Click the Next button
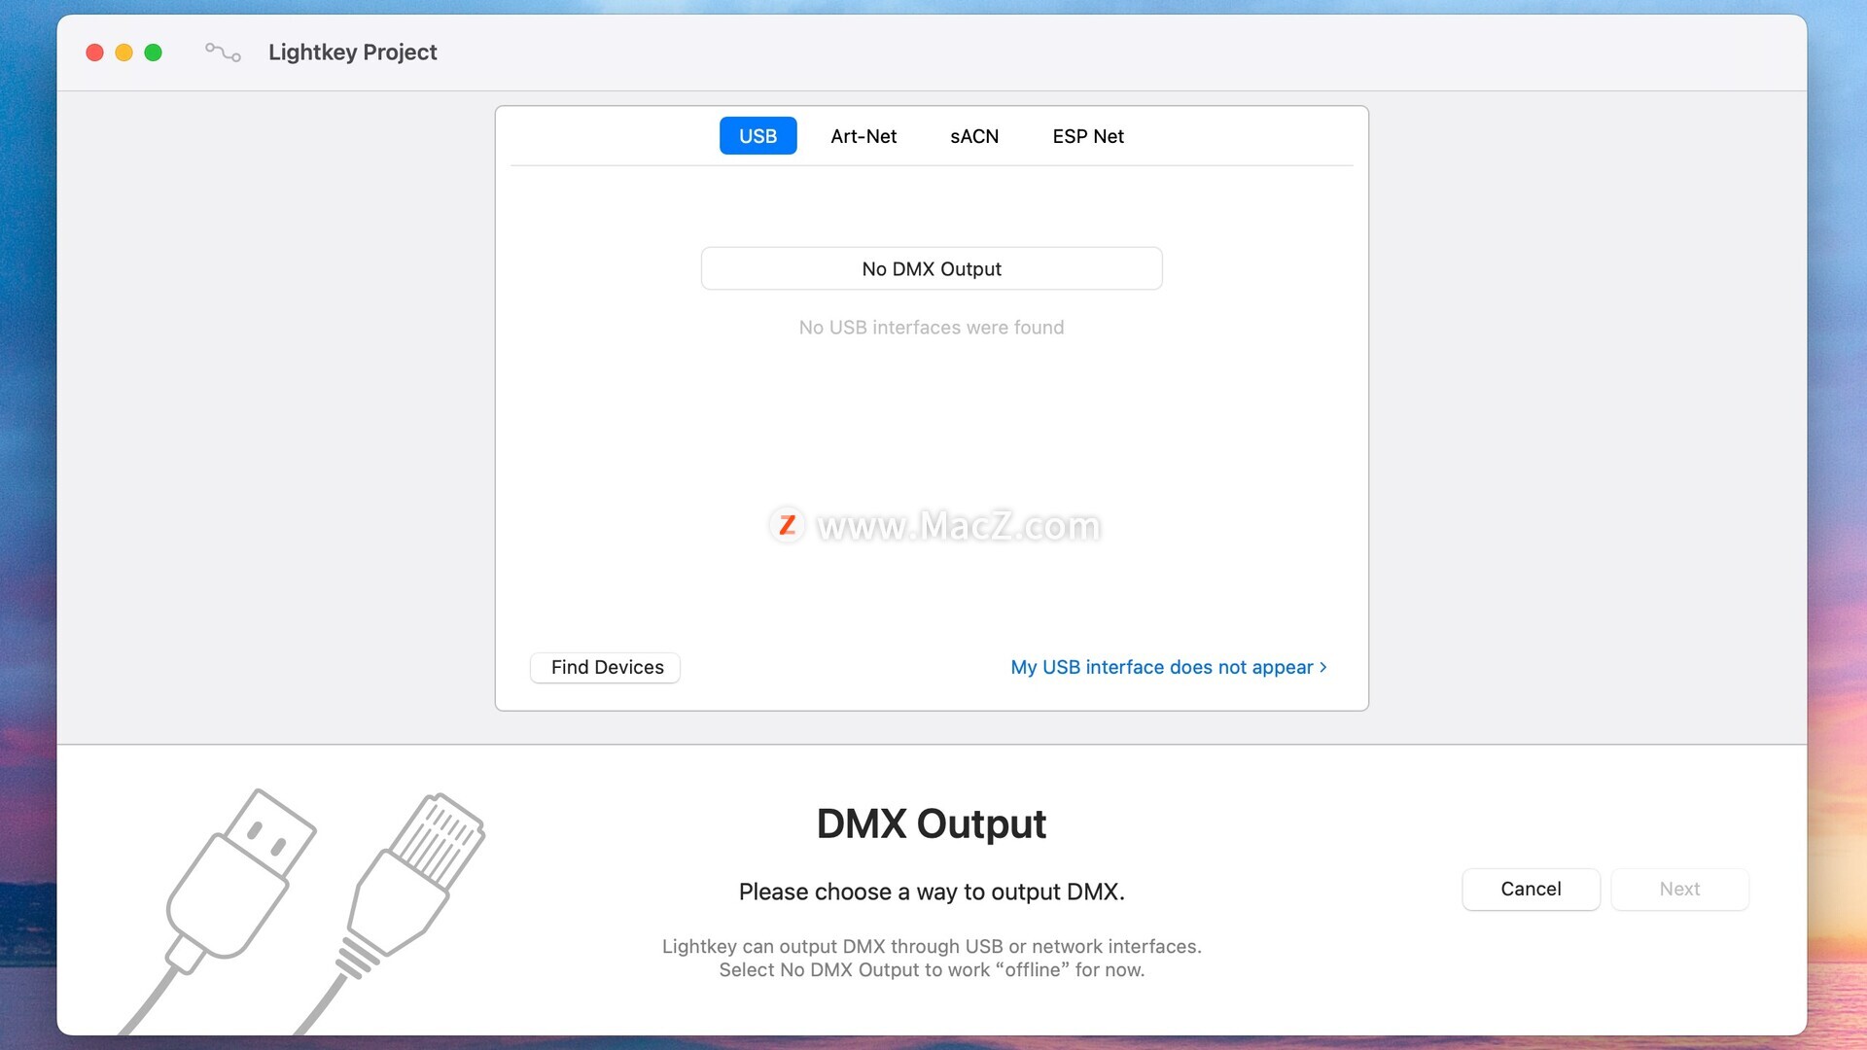 (1678, 889)
